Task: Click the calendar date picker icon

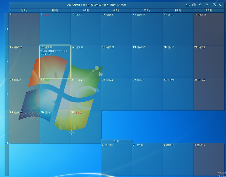Action: (x=194, y=5)
